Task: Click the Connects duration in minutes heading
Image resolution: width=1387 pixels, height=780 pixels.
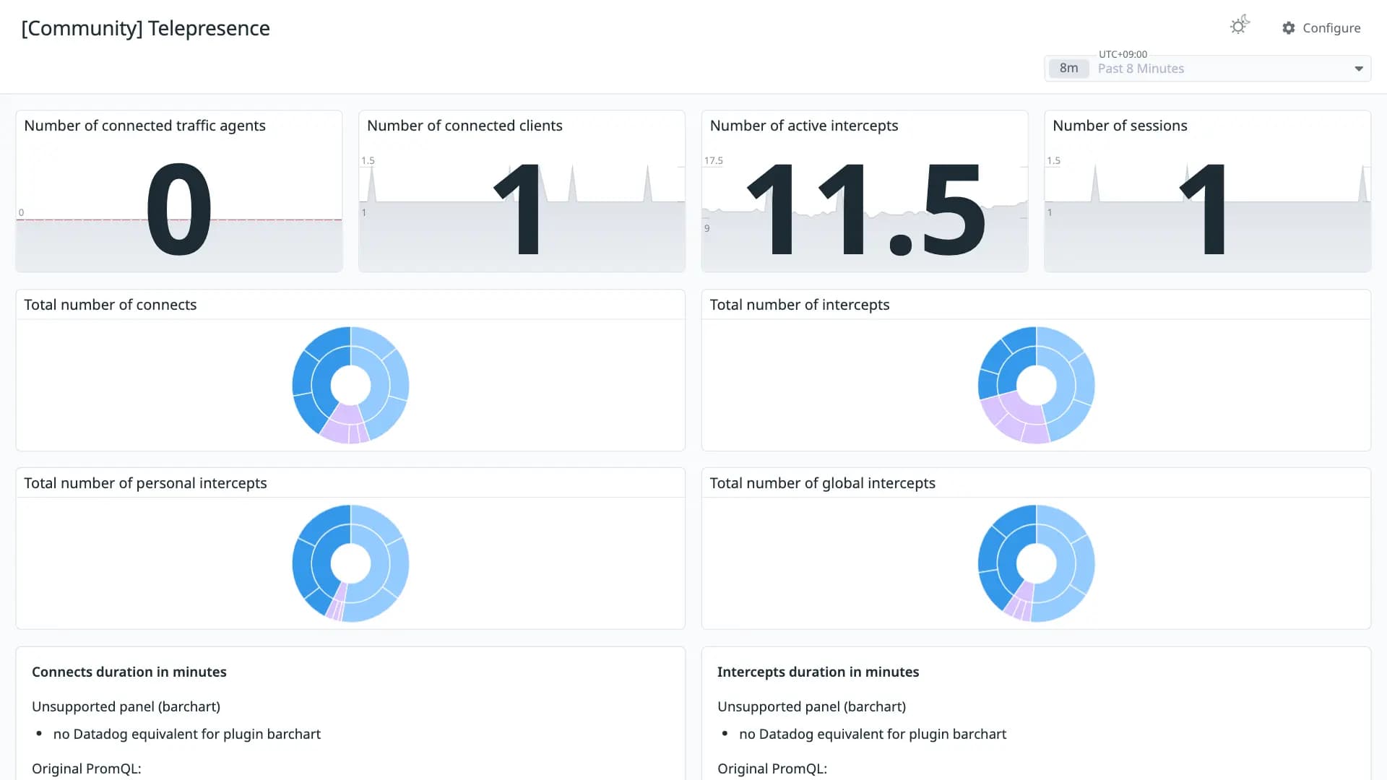Action: click(129, 672)
